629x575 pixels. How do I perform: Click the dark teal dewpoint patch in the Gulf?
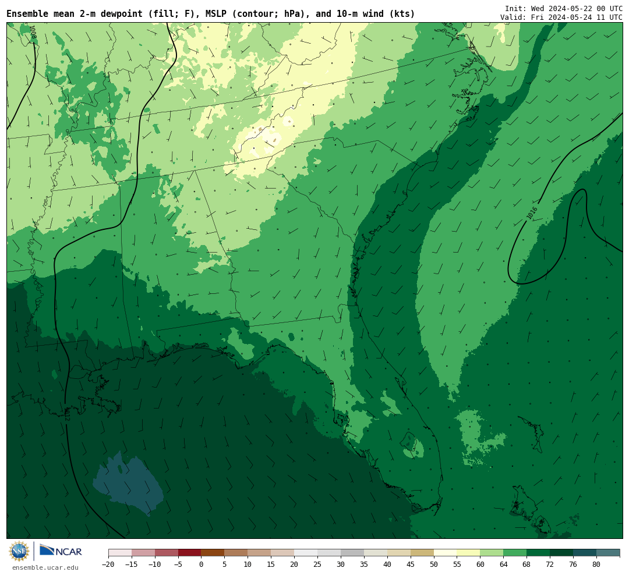(x=128, y=484)
